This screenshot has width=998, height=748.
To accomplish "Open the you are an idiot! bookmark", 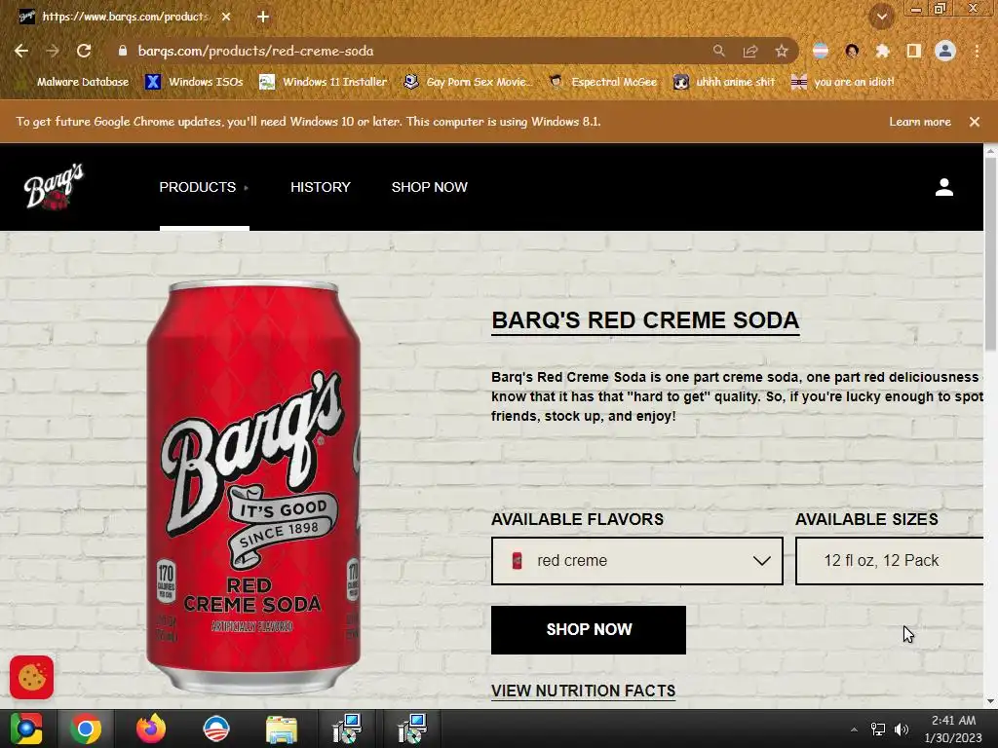I will pyautogui.click(x=842, y=82).
